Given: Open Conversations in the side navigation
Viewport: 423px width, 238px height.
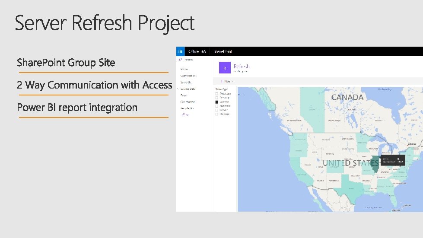Looking at the screenshot, I should pyautogui.click(x=188, y=76).
